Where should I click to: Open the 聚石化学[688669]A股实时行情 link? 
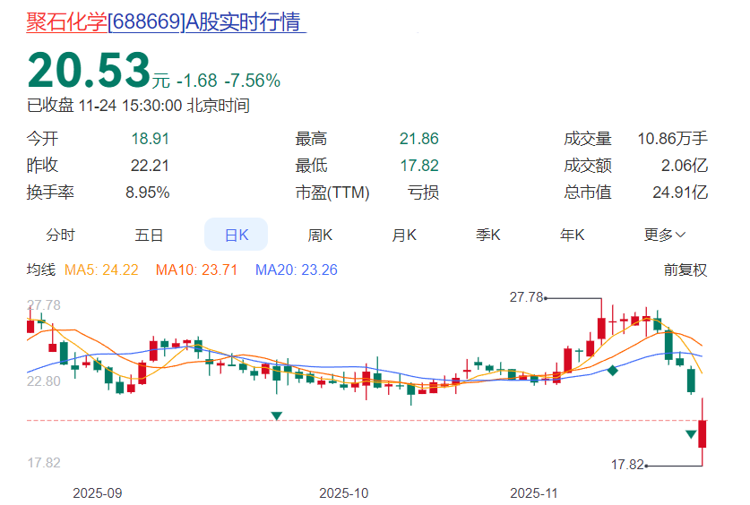(x=166, y=22)
